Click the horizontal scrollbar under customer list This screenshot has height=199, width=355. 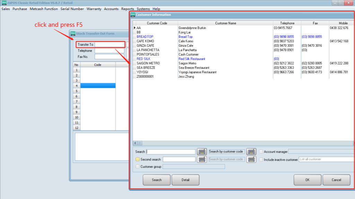(243, 143)
